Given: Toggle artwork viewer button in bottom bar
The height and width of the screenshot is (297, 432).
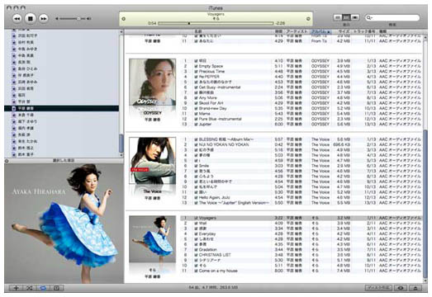Looking at the screenshot, I should (57, 288).
